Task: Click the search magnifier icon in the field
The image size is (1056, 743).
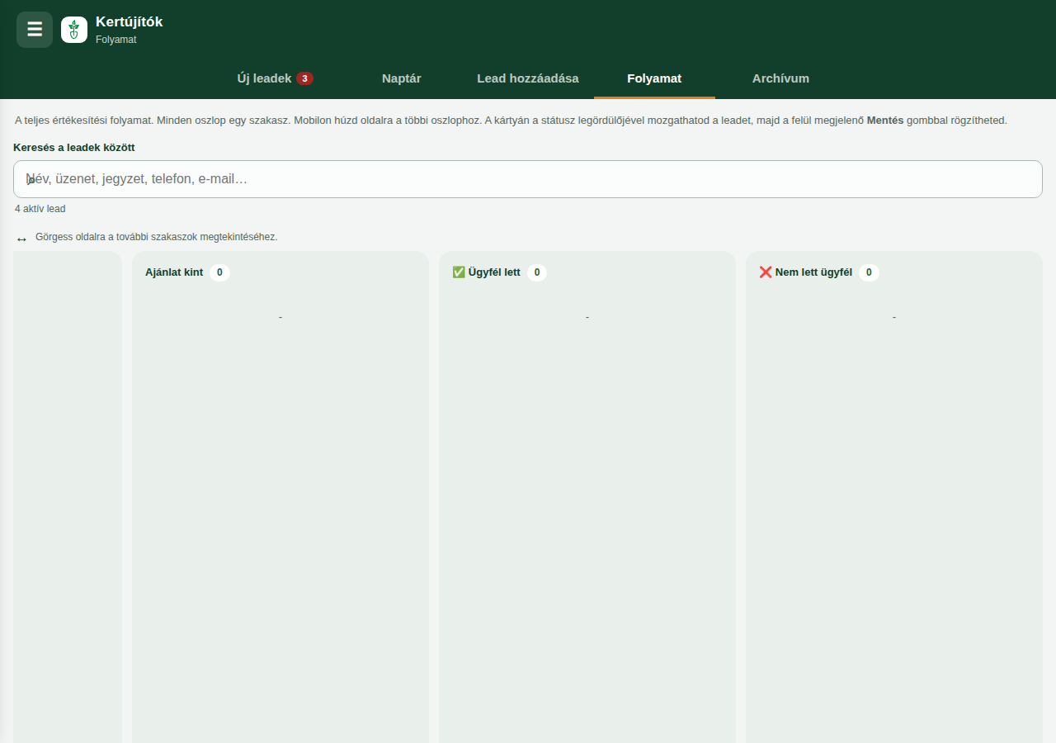Action: pos(31,179)
